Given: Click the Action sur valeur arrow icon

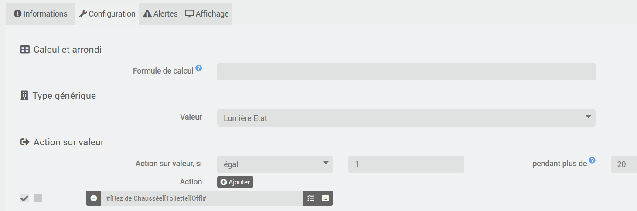Looking at the screenshot, I should pos(25,142).
